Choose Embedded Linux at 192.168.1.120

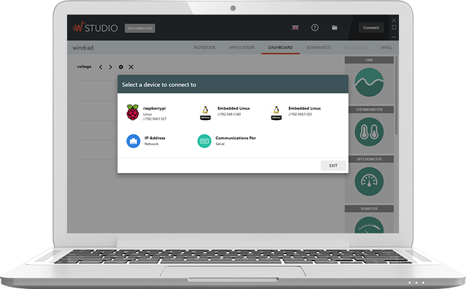[277, 112]
